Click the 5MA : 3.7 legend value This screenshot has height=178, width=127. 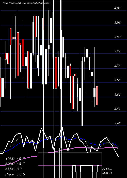coord(14,169)
